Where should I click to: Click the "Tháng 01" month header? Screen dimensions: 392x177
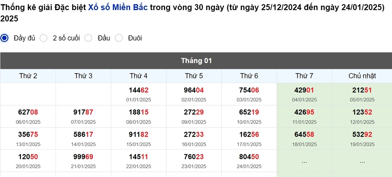pos(196,61)
